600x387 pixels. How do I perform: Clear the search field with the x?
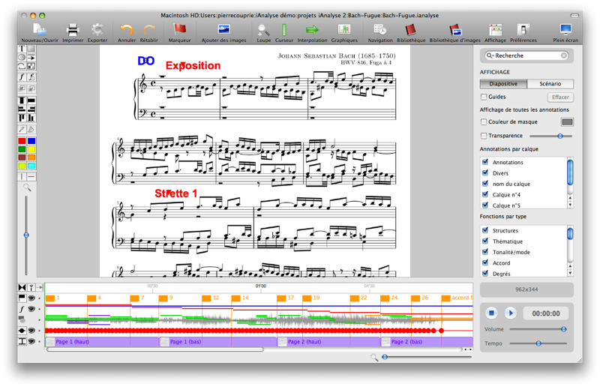click(564, 55)
